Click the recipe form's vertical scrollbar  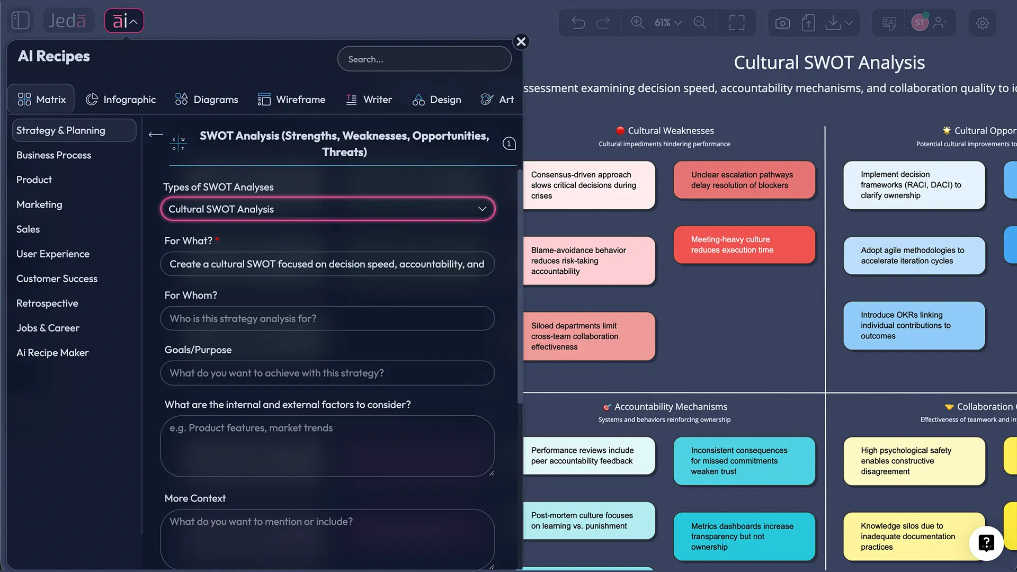point(520,286)
